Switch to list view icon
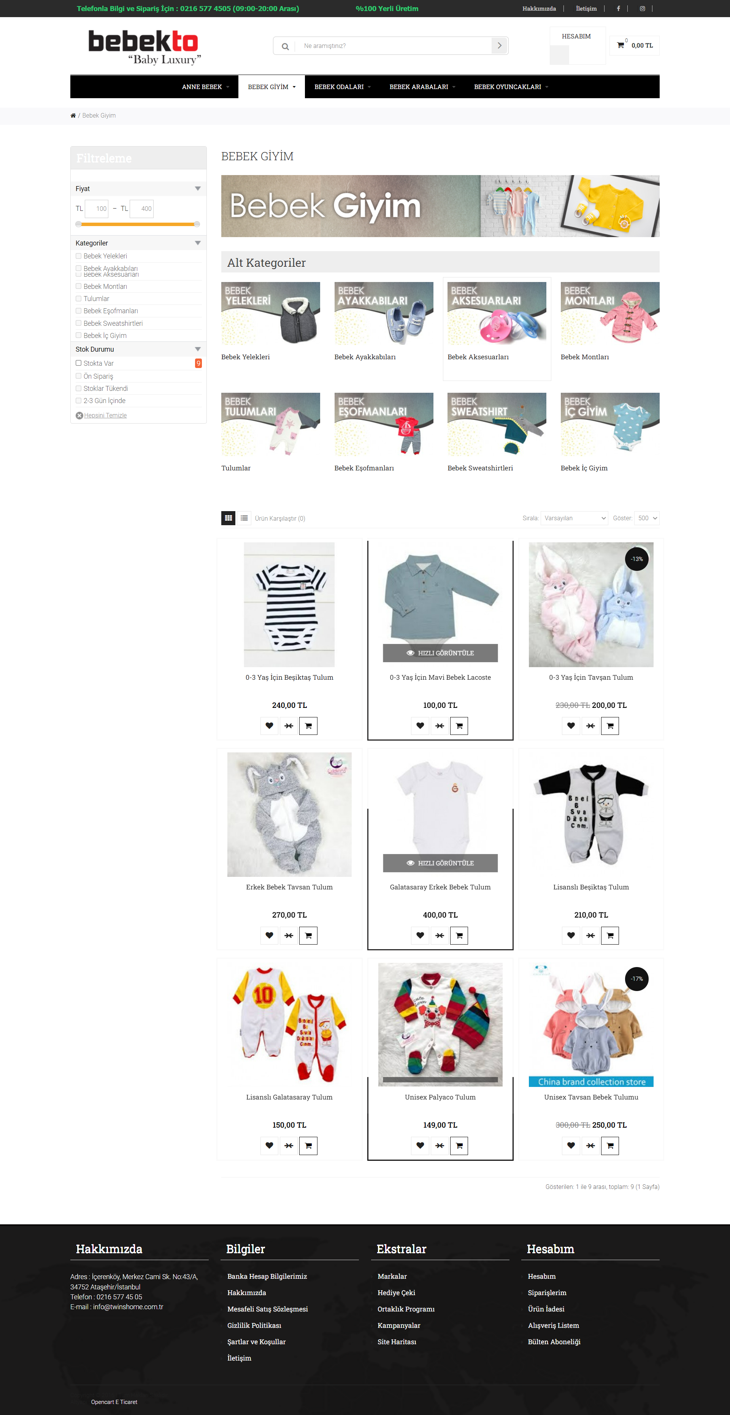Screen dimensions: 730x1415 pyautogui.click(x=244, y=518)
